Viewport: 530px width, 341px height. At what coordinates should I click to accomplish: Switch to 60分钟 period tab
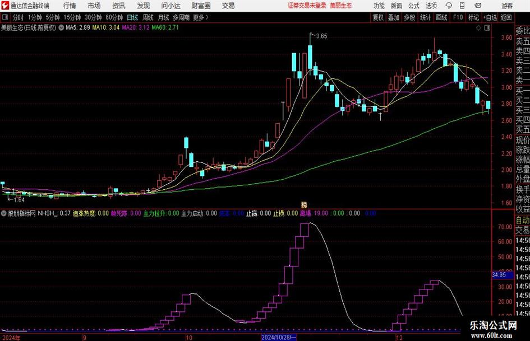114,17
